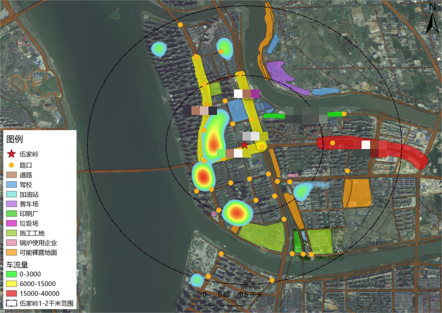Click the red star Wujialing marker on the map
Image resolution: width=442 pixels, height=313 pixels.
[x=245, y=145]
